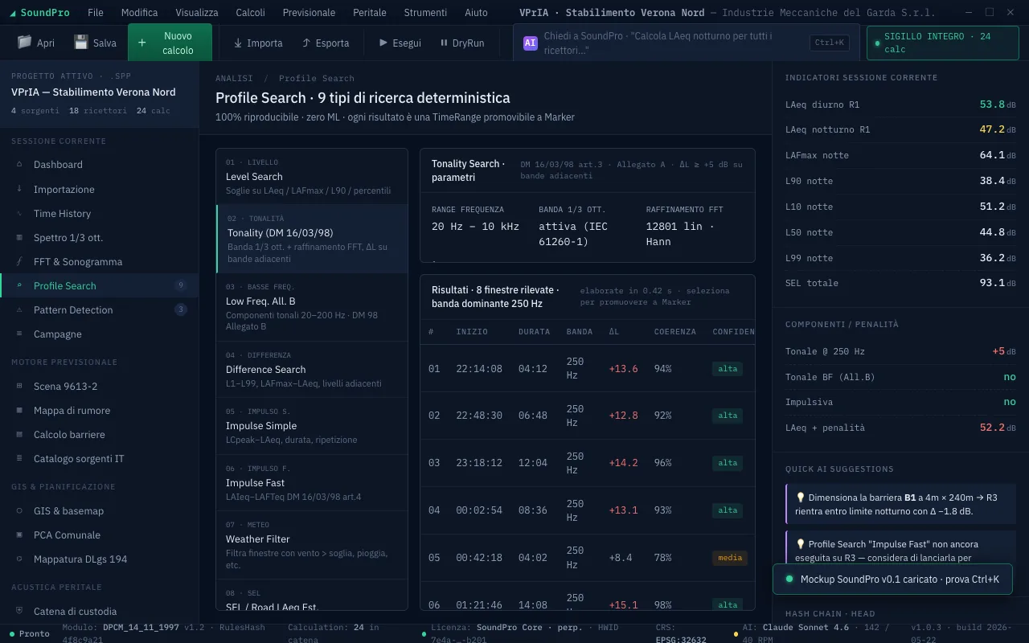This screenshot has width=1029, height=643.
Task: Click the Chiedi a SoundPro AI input
Action: [686, 43]
